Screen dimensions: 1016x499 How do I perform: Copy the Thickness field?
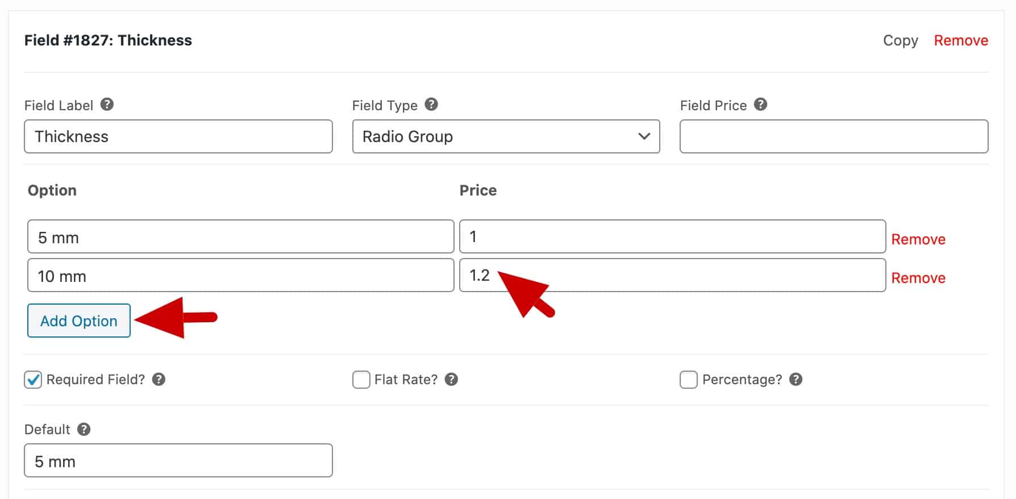point(900,40)
